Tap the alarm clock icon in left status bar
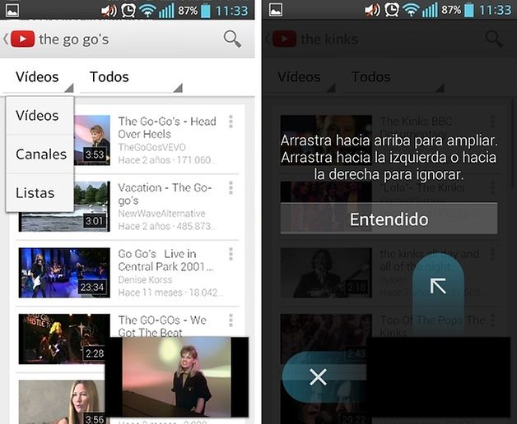The height and width of the screenshot is (424, 517). [128, 11]
